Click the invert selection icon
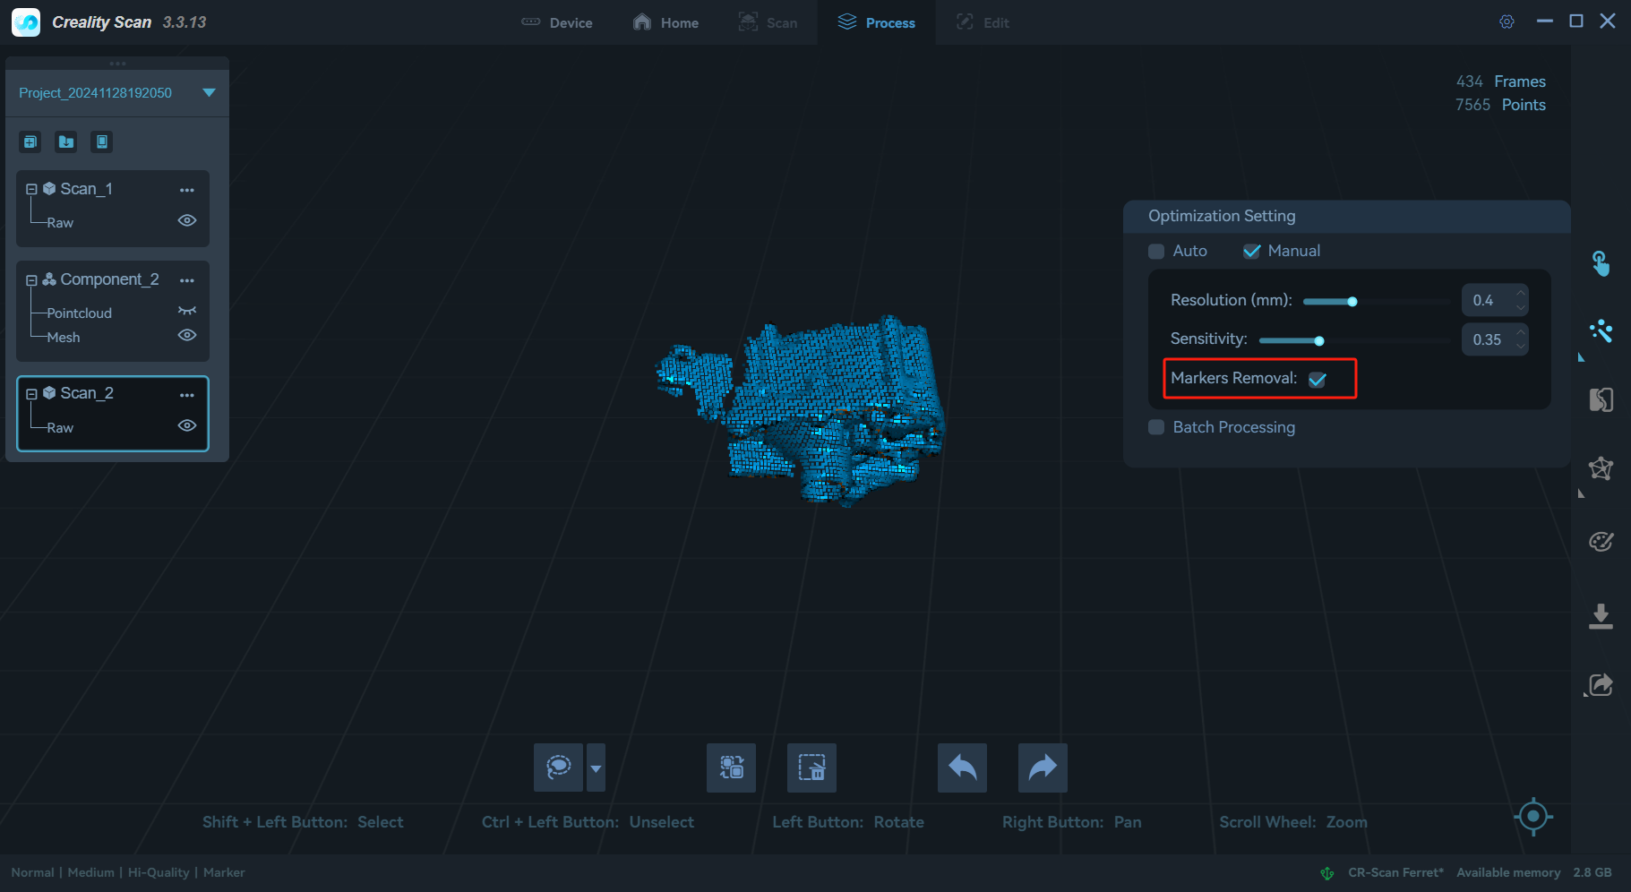Image resolution: width=1631 pixels, height=892 pixels. tap(731, 768)
